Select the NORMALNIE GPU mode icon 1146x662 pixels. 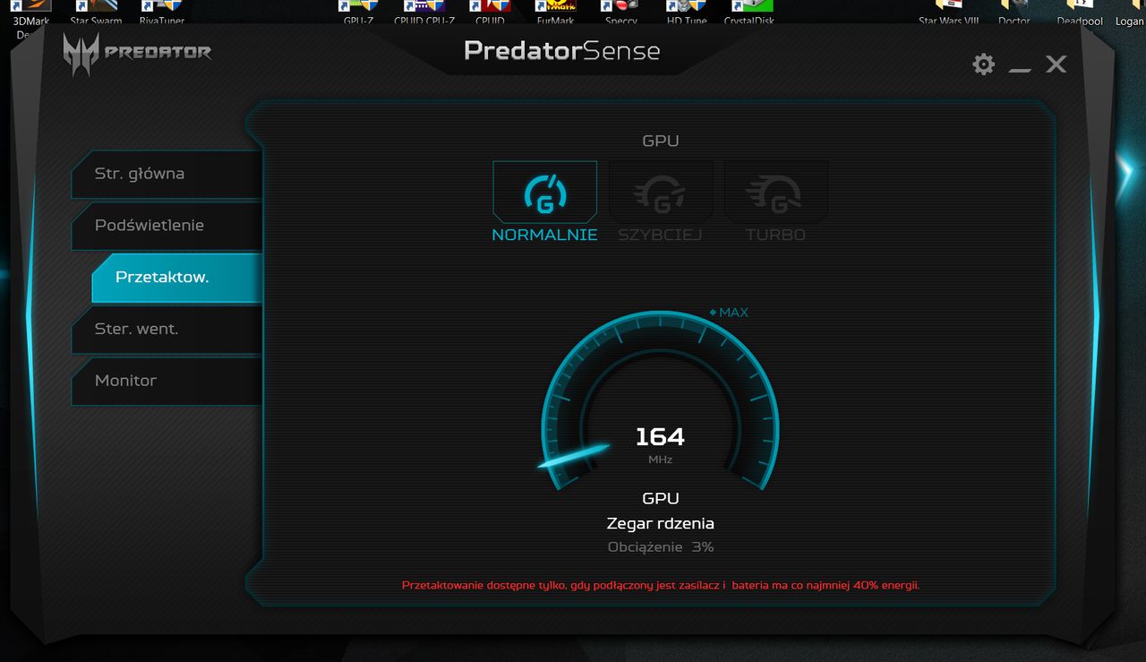click(544, 192)
